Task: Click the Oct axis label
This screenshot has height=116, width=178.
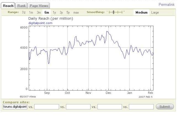Action: click(67, 93)
